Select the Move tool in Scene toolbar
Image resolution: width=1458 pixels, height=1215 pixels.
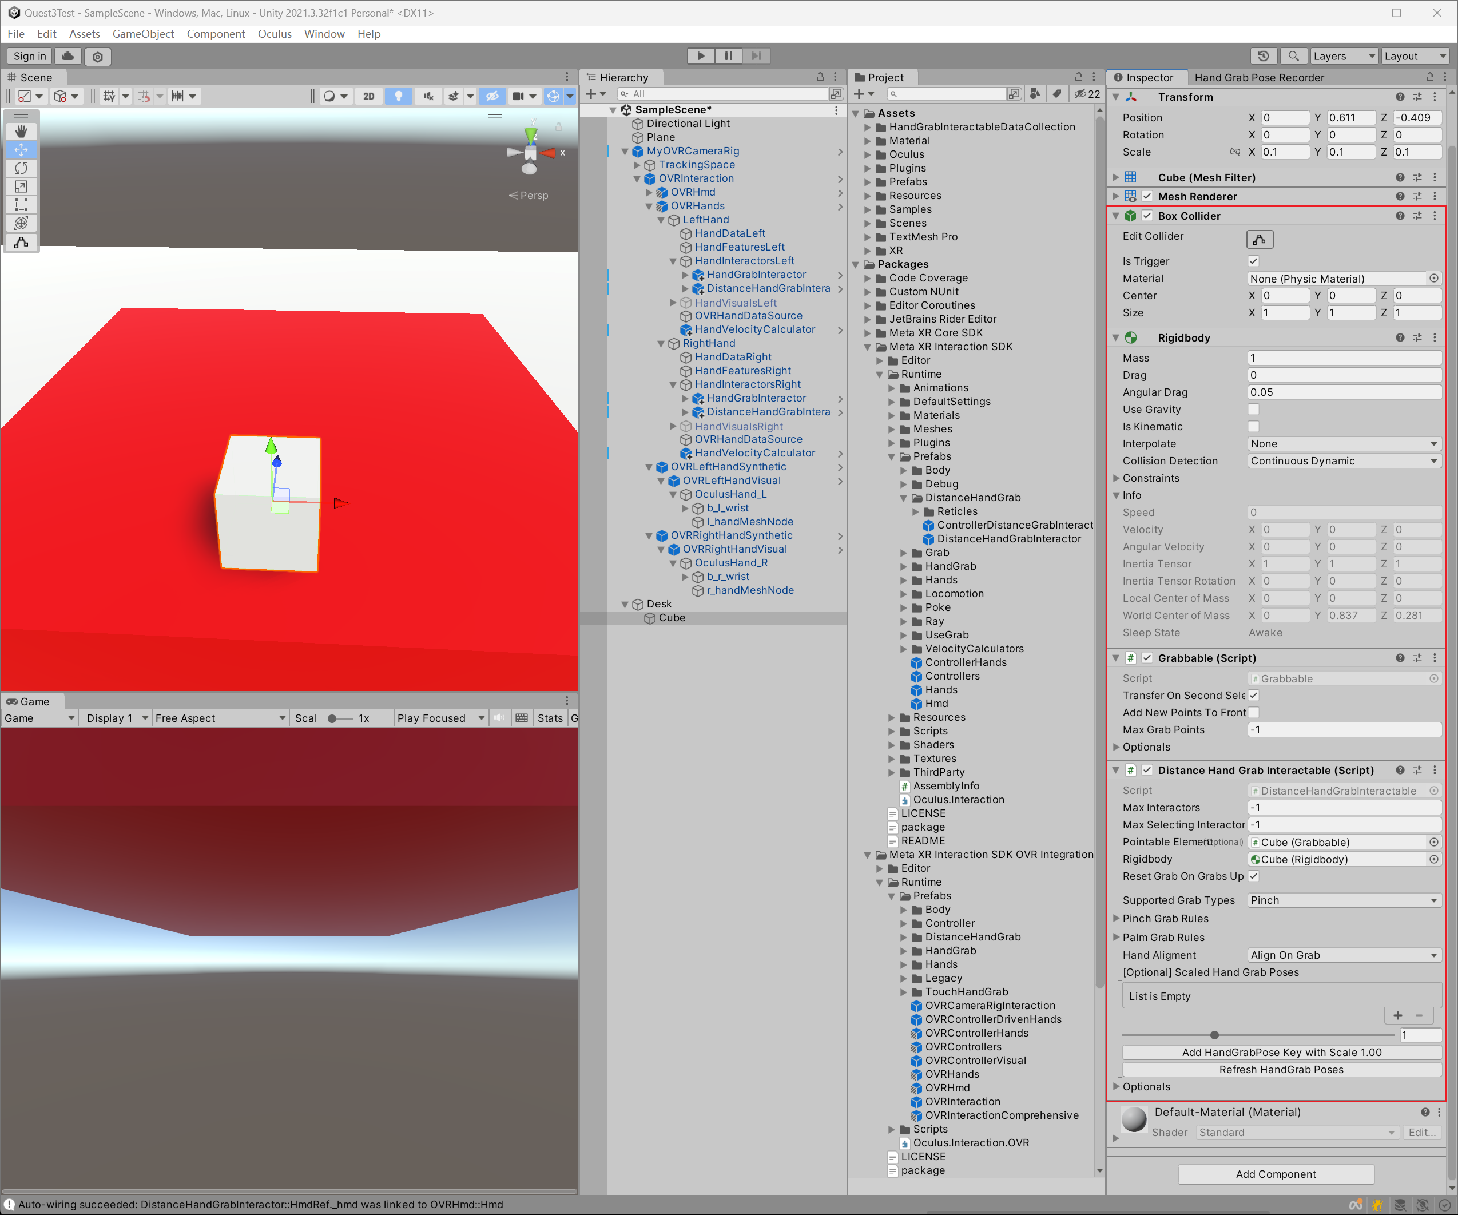tap(22, 149)
